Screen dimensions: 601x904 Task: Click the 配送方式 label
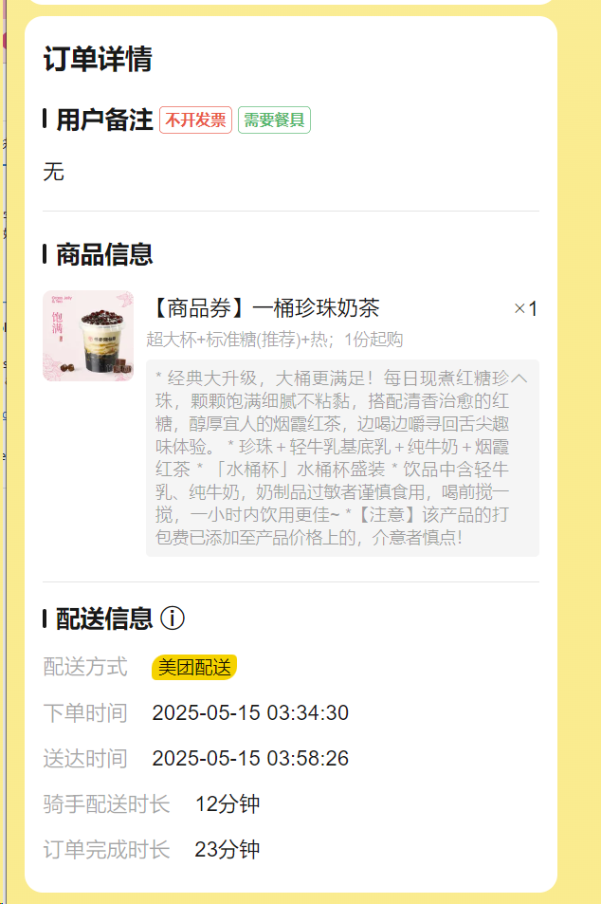click(x=85, y=667)
